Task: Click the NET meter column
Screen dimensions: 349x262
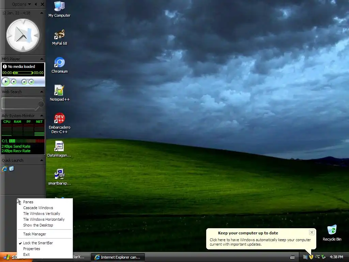Action: (x=39, y=128)
